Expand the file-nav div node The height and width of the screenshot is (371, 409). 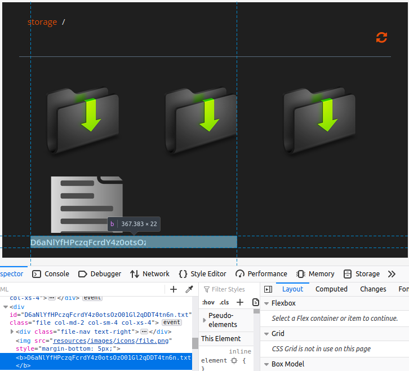click(x=12, y=332)
